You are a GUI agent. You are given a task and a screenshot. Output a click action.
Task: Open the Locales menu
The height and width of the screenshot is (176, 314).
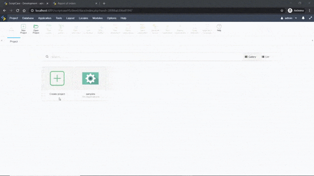83,18
